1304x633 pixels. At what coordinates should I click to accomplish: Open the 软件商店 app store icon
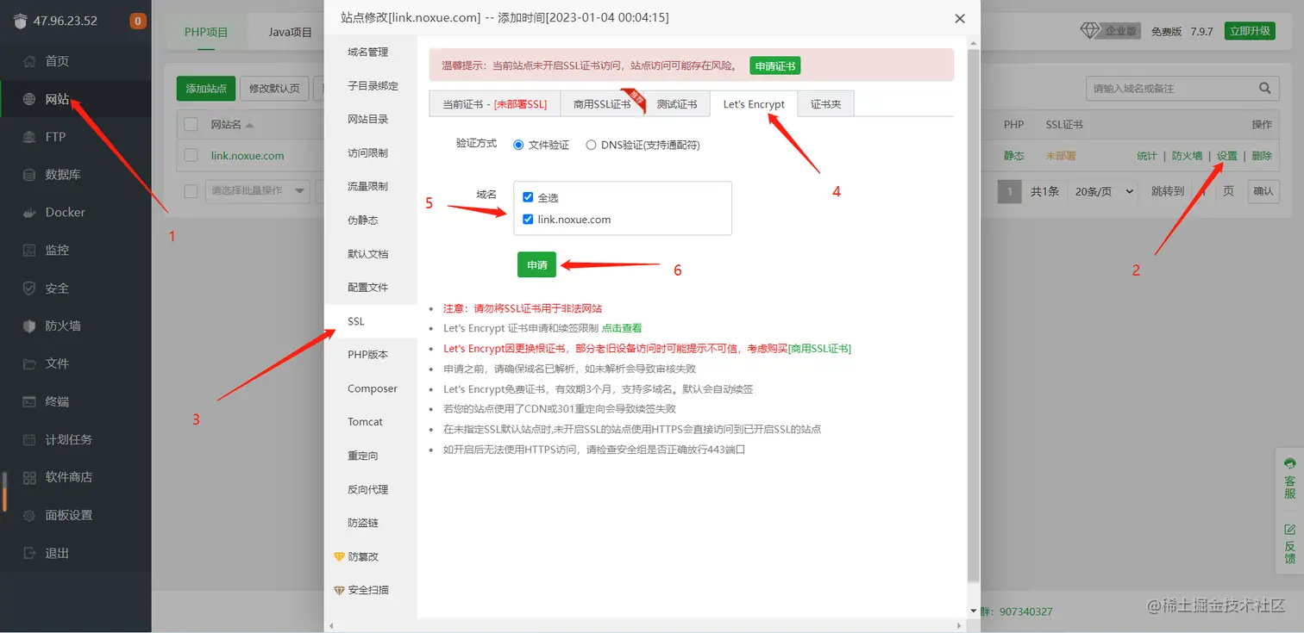pyautogui.click(x=29, y=477)
